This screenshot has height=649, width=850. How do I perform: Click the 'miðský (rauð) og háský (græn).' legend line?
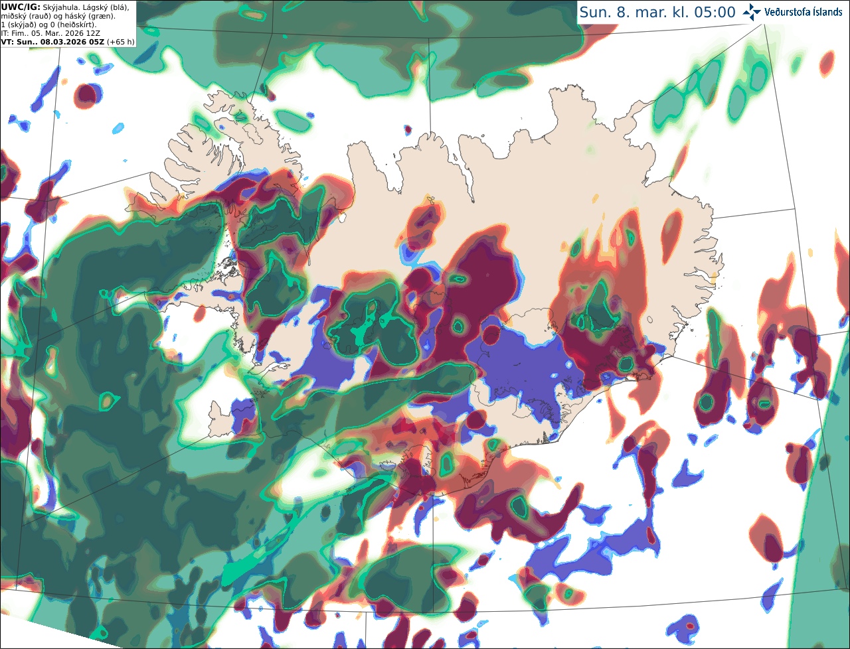click(58, 16)
